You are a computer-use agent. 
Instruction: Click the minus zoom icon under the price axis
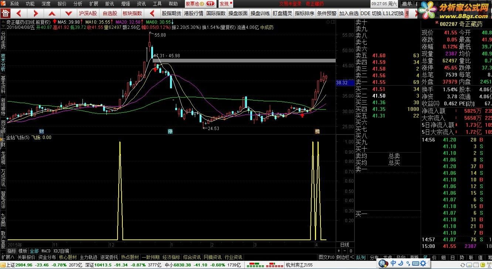345,251
